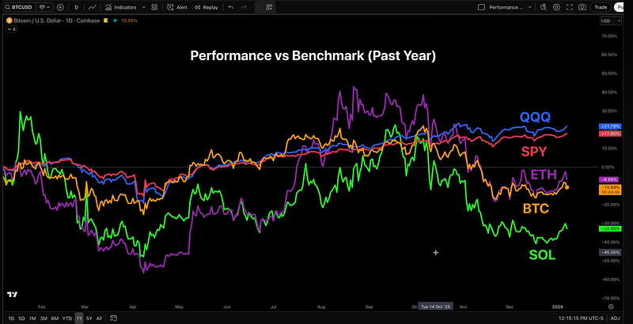Click the 0.00% axis level
This screenshot has width=633, height=324.
(609, 167)
